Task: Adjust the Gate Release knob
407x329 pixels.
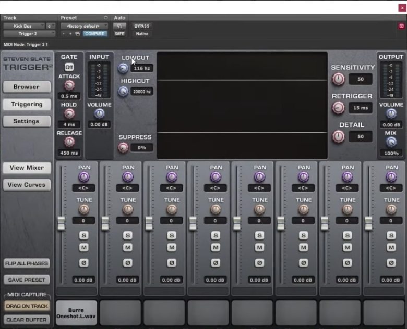Action: [69, 142]
